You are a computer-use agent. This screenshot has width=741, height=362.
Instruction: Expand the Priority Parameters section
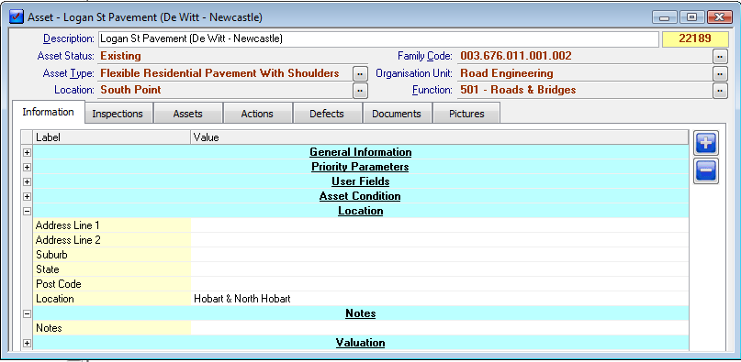pos(27,167)
